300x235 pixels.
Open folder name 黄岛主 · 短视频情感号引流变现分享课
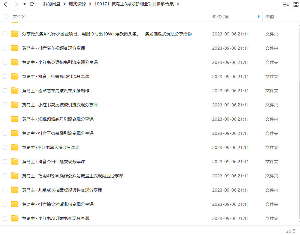(x=58, y=119)
